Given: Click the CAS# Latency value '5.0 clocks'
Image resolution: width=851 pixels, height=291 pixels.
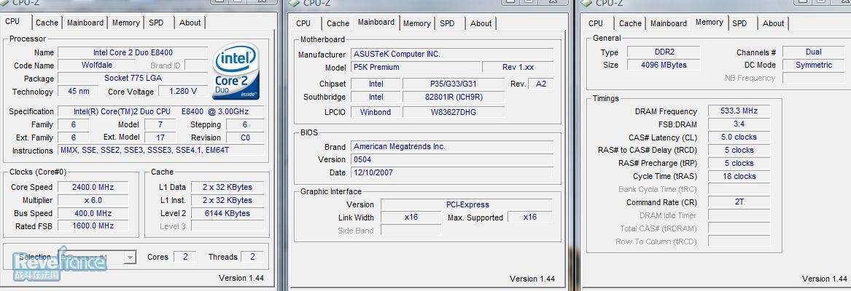Looking at the screenshot, I should pyautogui.click(x=739, y=137).
